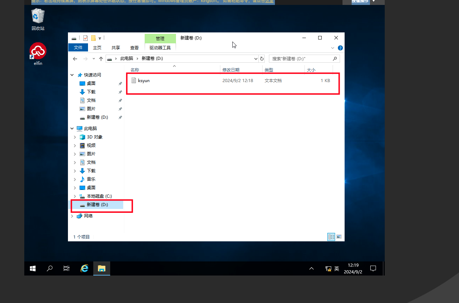Viewport: 459px width, 303px height.
Task: Click the 1 KB size cell
Action: tap(325, 81)
